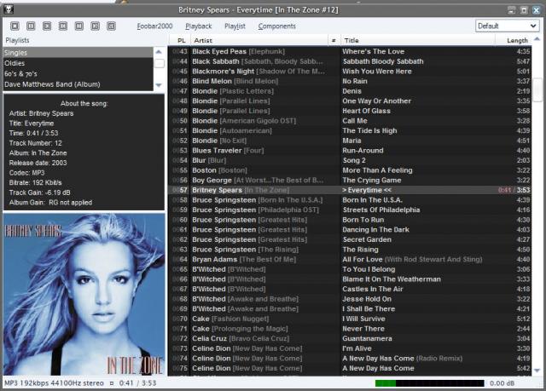Click the Length column header
This screenshot has width=546, height=391.
tap(517, 40)
